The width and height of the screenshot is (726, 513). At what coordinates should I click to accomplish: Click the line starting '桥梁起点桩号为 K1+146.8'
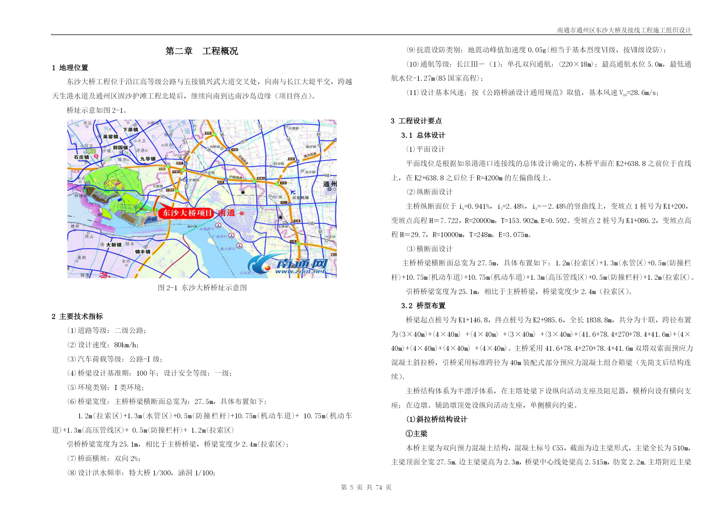[x=549, y=320]
